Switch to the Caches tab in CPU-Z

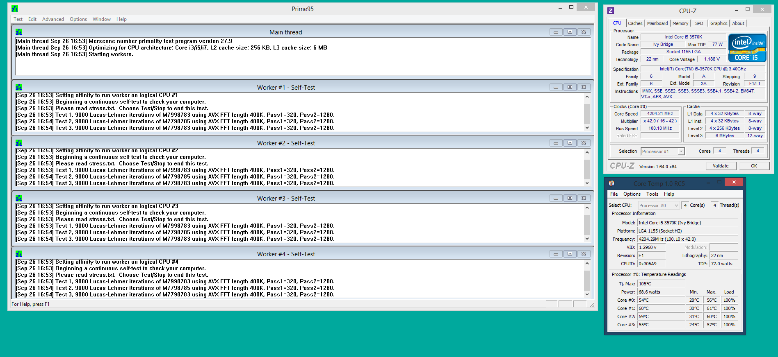coord(635,23)
